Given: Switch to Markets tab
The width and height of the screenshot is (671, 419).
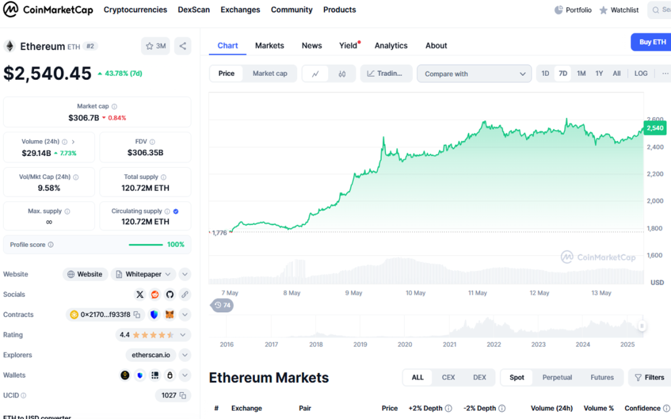Looking at the screenshot, I should point(269,45).
